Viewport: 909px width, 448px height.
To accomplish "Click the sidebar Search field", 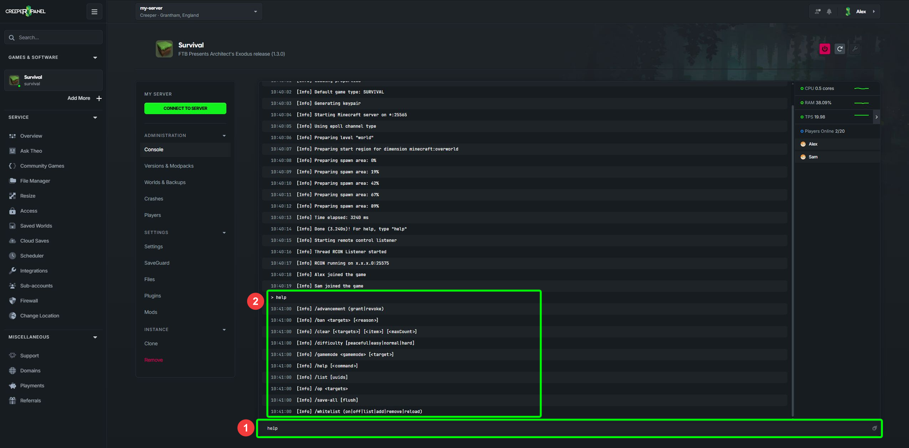I will [53, 37].
